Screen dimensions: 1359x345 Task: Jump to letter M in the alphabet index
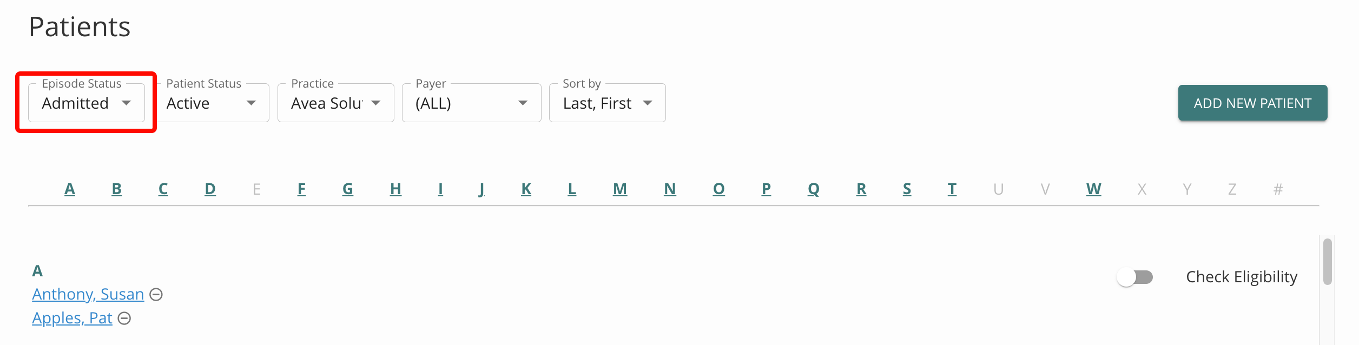pos(620,189)
